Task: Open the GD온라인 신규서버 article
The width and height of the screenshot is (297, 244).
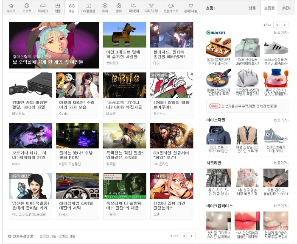Action: 171,146
